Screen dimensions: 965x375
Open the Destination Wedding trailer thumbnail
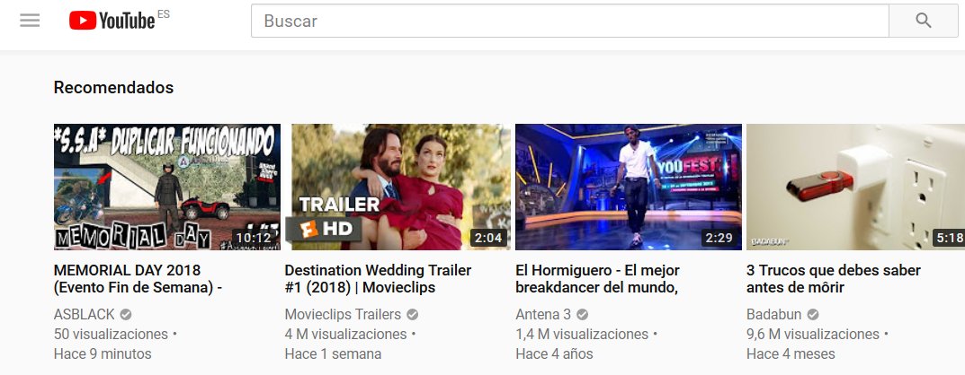click(398, 187)
